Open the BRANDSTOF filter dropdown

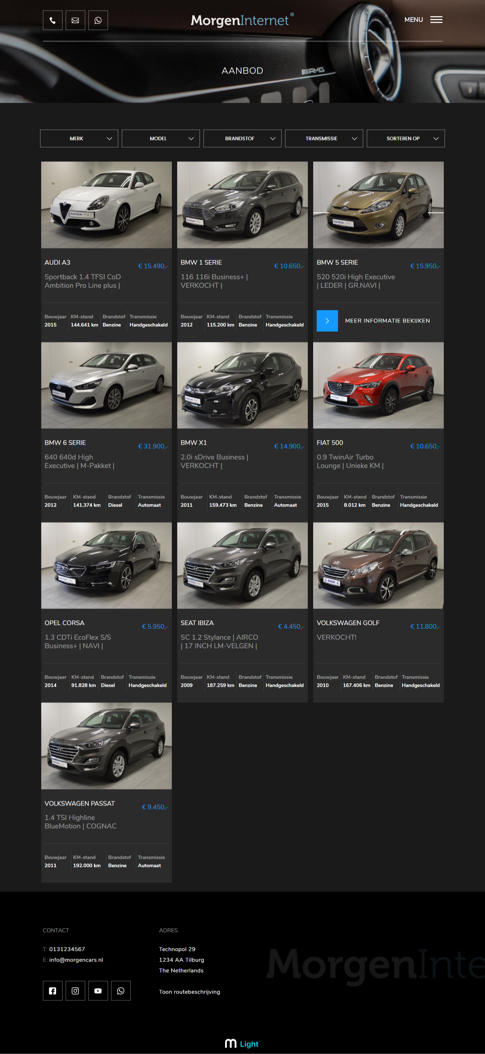coord(242,139)
